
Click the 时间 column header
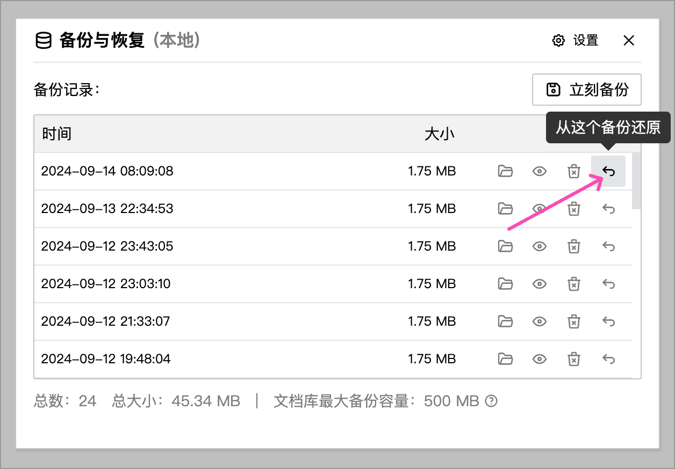56,134
